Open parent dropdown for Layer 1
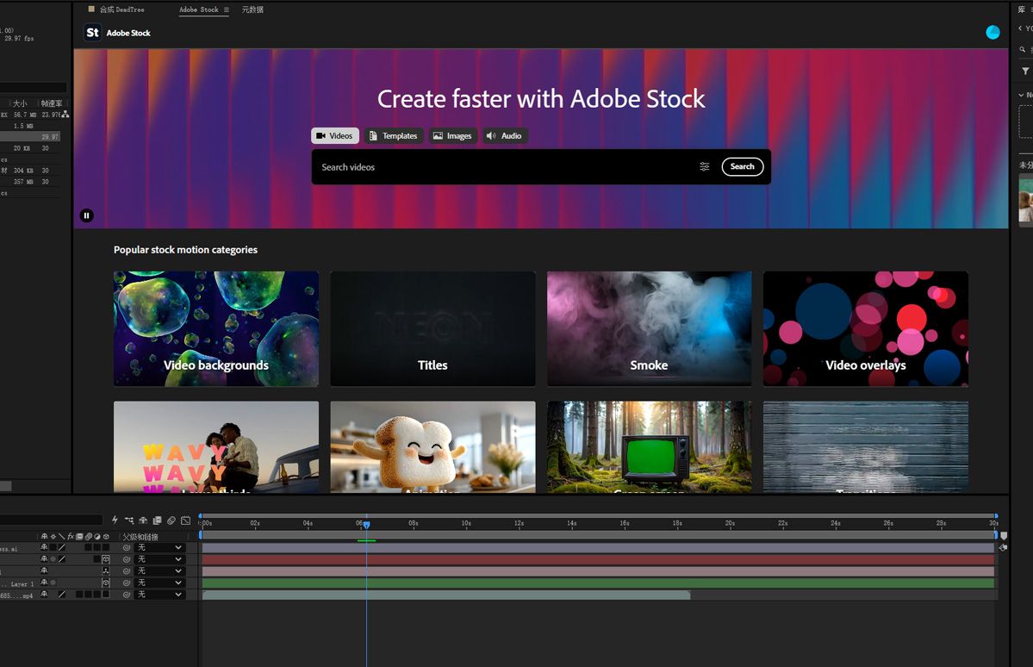1033x667 pixels. [160, 583]
